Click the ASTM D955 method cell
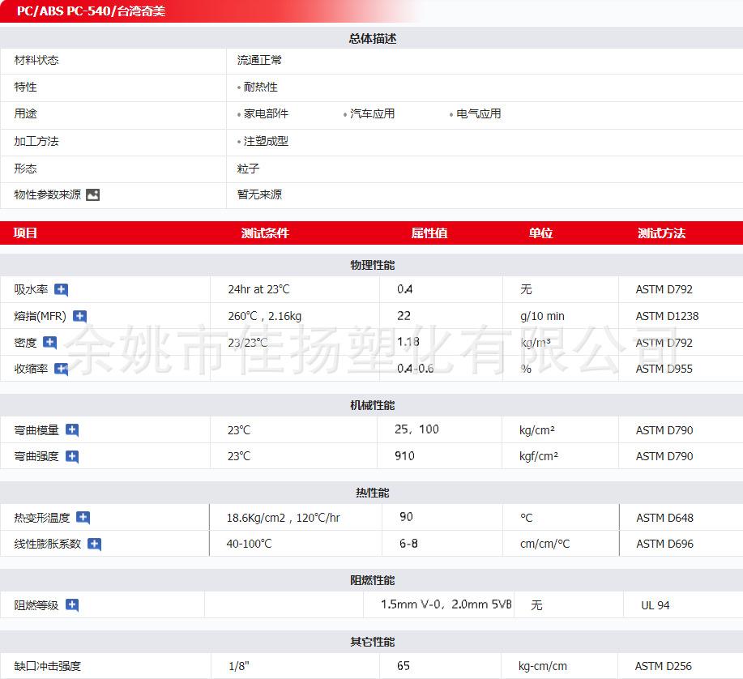 [664, 369]
